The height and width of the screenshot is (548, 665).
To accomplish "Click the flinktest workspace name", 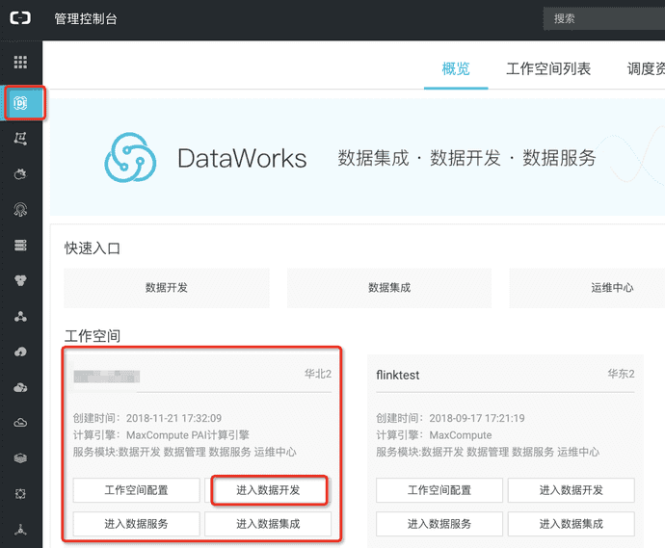I will pos(398,375).
